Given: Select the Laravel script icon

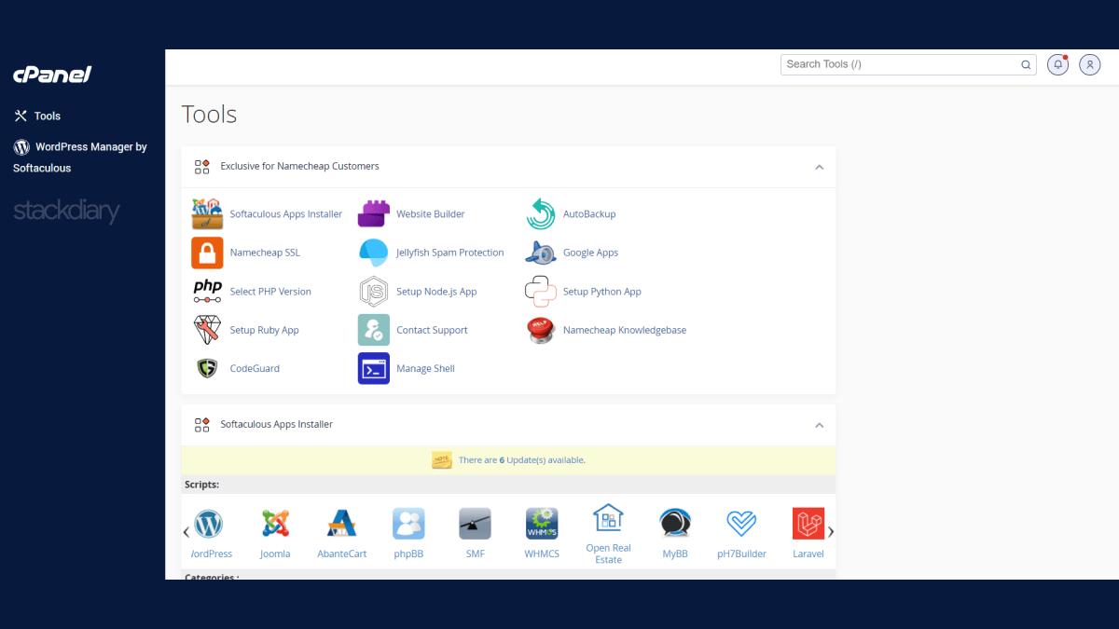Looking at the screenshot, I should point(808,524).
